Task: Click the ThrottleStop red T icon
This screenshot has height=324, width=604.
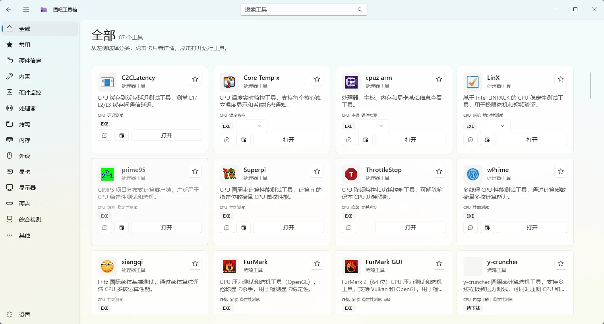Action: (351, 174)
